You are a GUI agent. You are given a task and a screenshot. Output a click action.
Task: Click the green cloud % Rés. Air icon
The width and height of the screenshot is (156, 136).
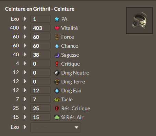pos(57,117)
